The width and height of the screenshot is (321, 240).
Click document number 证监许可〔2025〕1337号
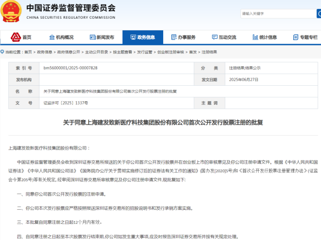point(66,103)
